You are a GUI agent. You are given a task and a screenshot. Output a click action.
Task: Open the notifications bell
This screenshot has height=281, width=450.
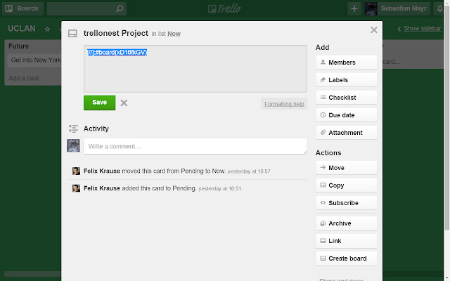click(439, 8)
